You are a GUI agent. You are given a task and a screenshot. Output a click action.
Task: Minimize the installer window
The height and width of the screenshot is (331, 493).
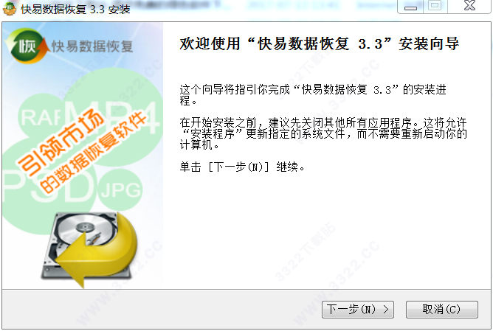(x=410, y=7)
